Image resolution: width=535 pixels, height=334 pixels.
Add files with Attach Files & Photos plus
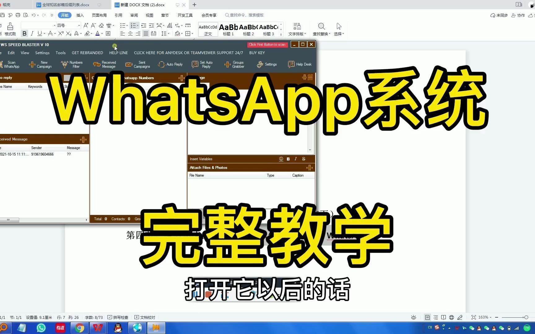pyautogui.click(x=309, y=168)
